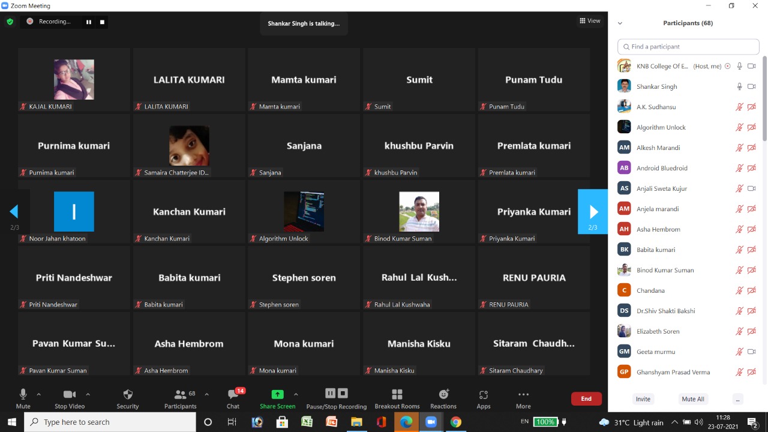This screenshot has height=432, width=768.
Task: Go to previous gallery page arrow
Action: click(x=14, y=212)
